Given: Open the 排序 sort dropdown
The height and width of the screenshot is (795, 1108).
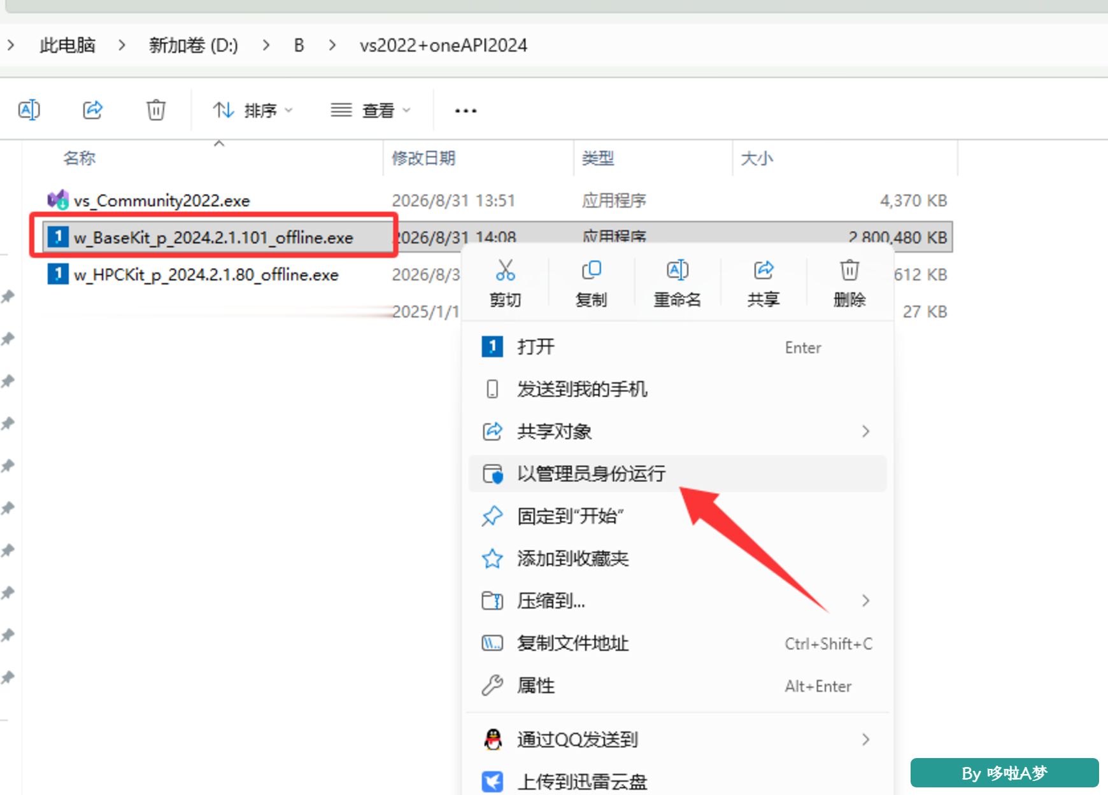Looking at the screenshot, I should pos(253,111).
